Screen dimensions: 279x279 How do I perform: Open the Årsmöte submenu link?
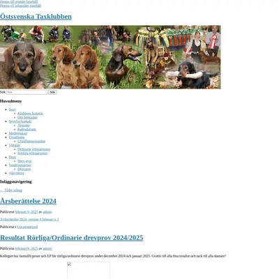click(x=24, y=126)
